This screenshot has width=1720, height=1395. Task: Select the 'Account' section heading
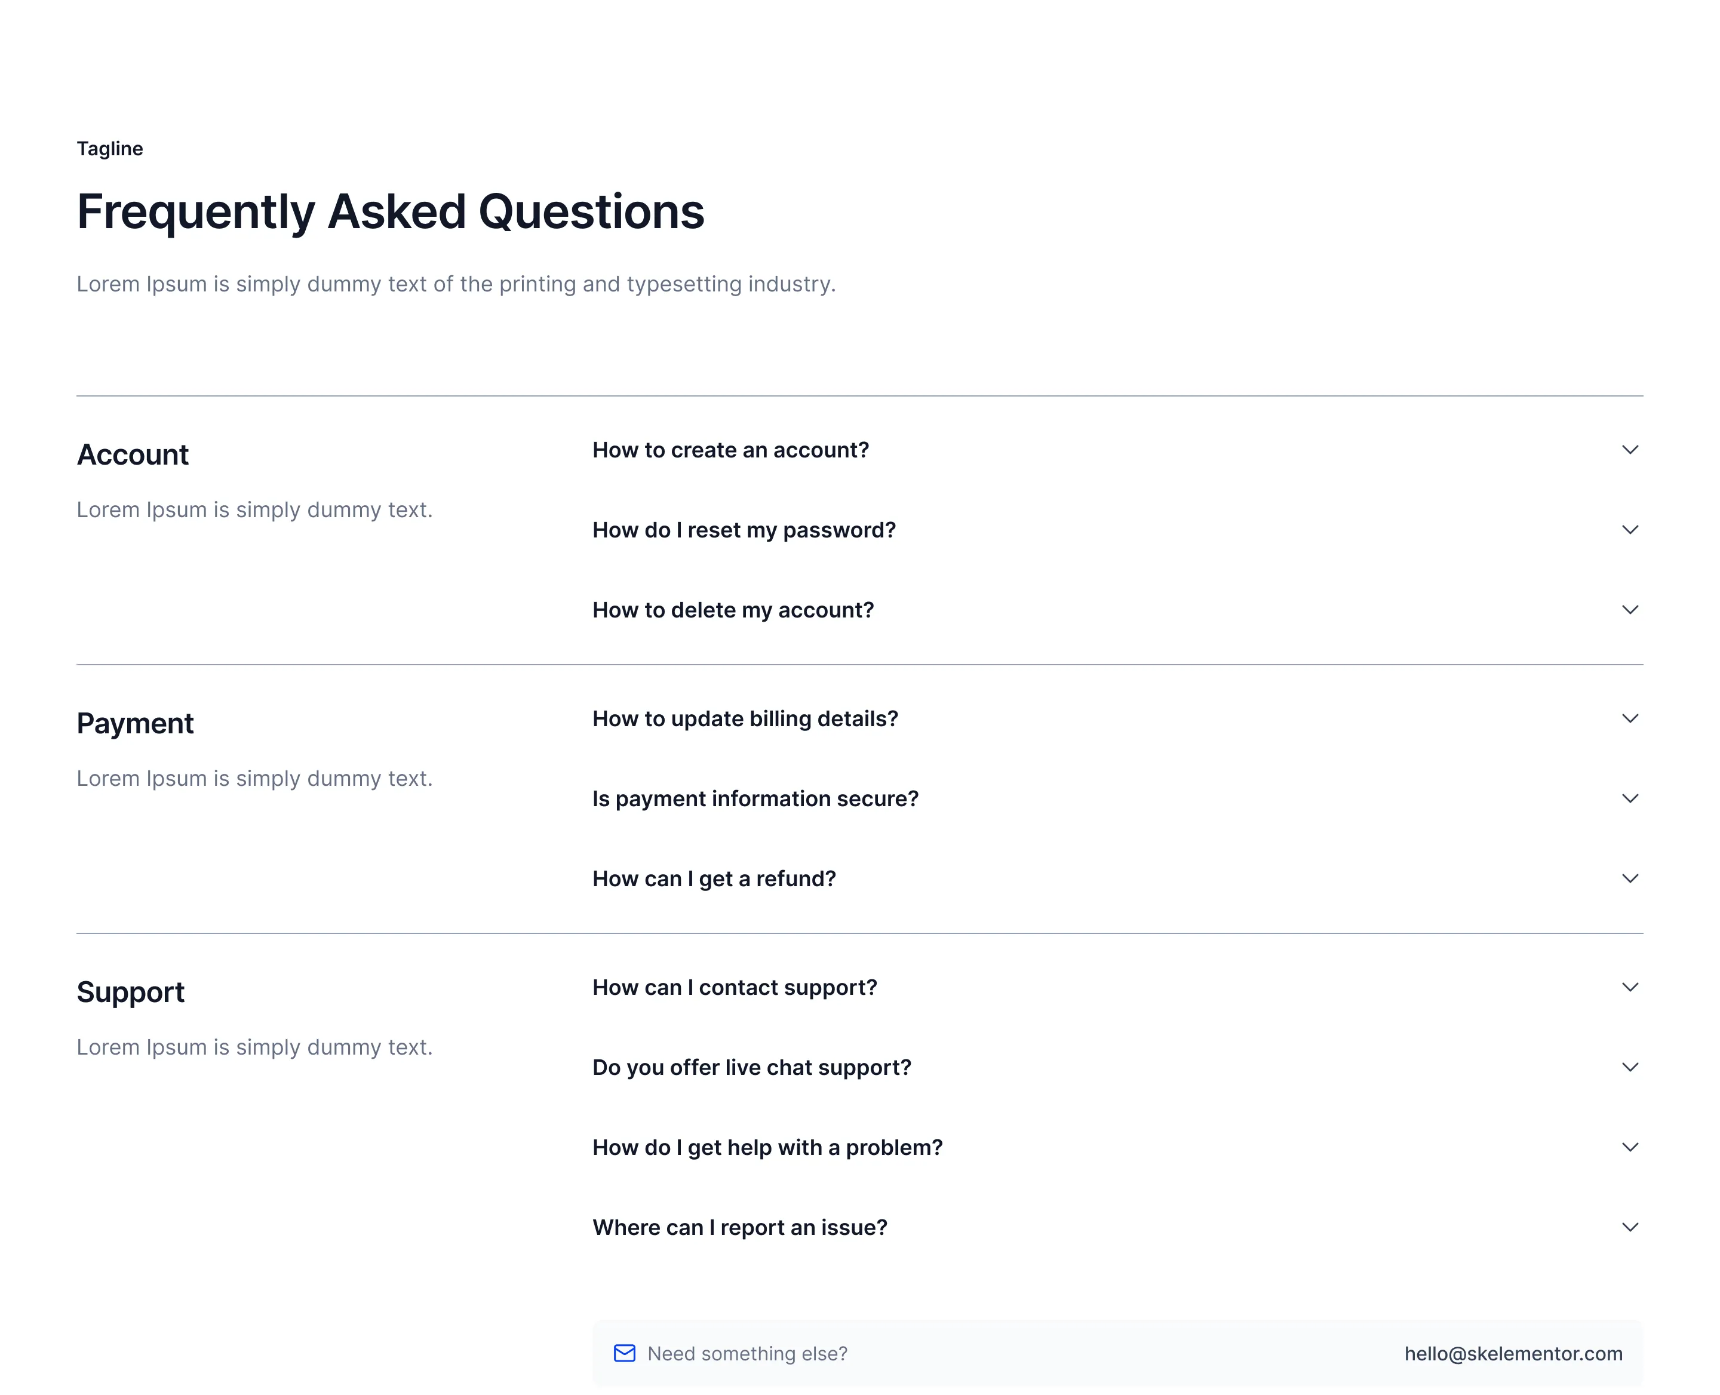pyautogui.click(x=133, y=455)
